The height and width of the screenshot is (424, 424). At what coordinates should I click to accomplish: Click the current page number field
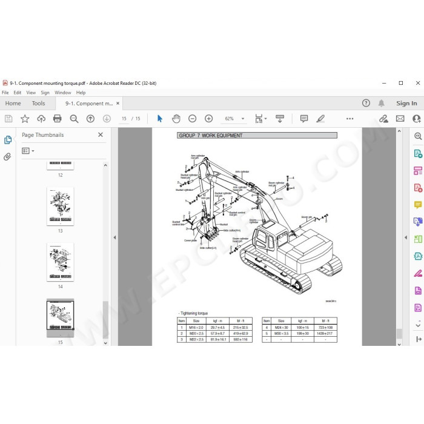[x=124, y=119]
